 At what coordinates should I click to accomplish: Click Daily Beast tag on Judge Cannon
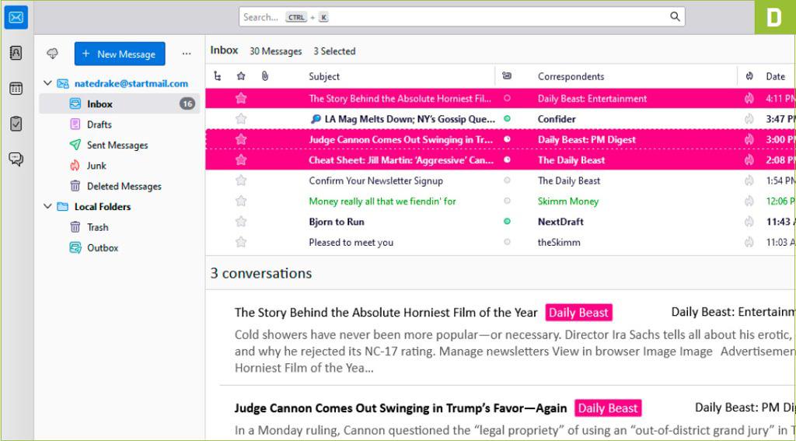tap(608, 408)
